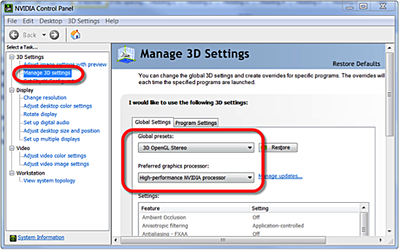
Task: Select Adjust desktop size and position
Action: pyautogui.click(x=61, y=131)
